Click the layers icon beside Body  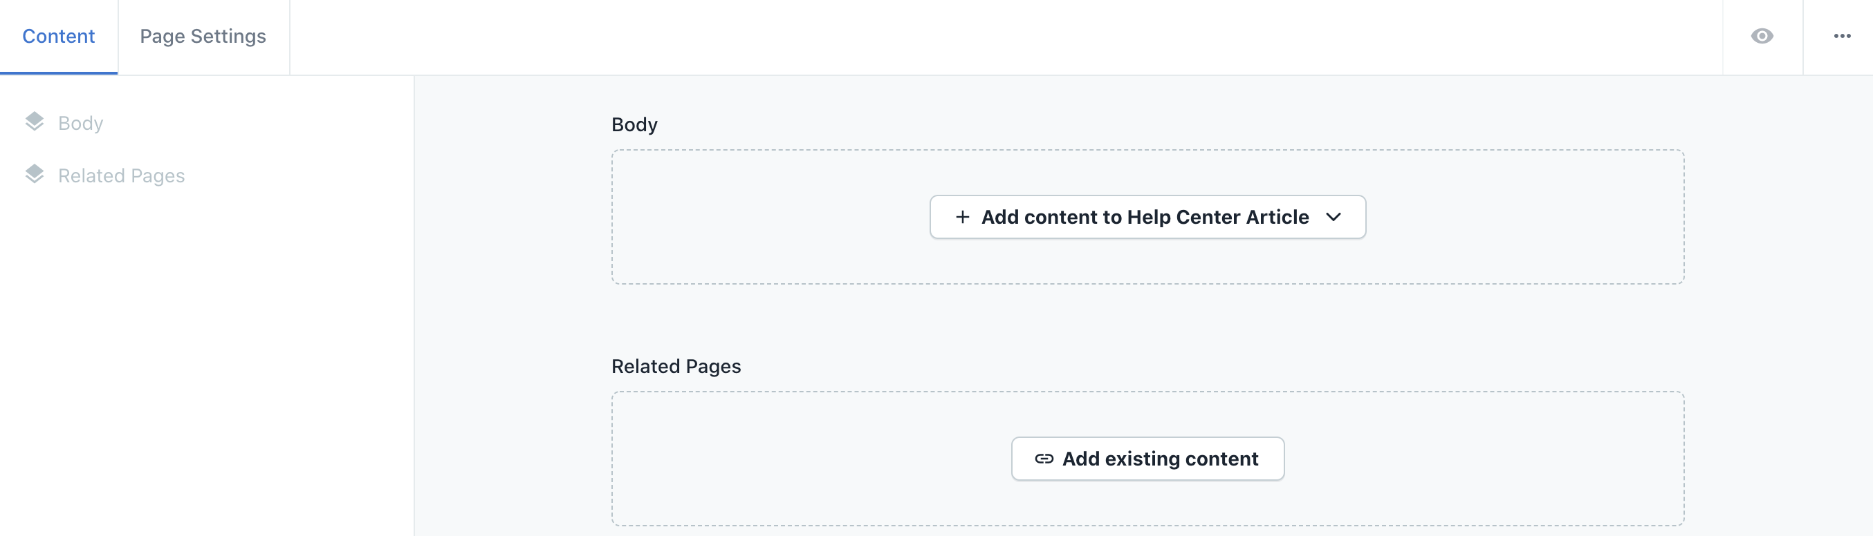tap(34, 122)
